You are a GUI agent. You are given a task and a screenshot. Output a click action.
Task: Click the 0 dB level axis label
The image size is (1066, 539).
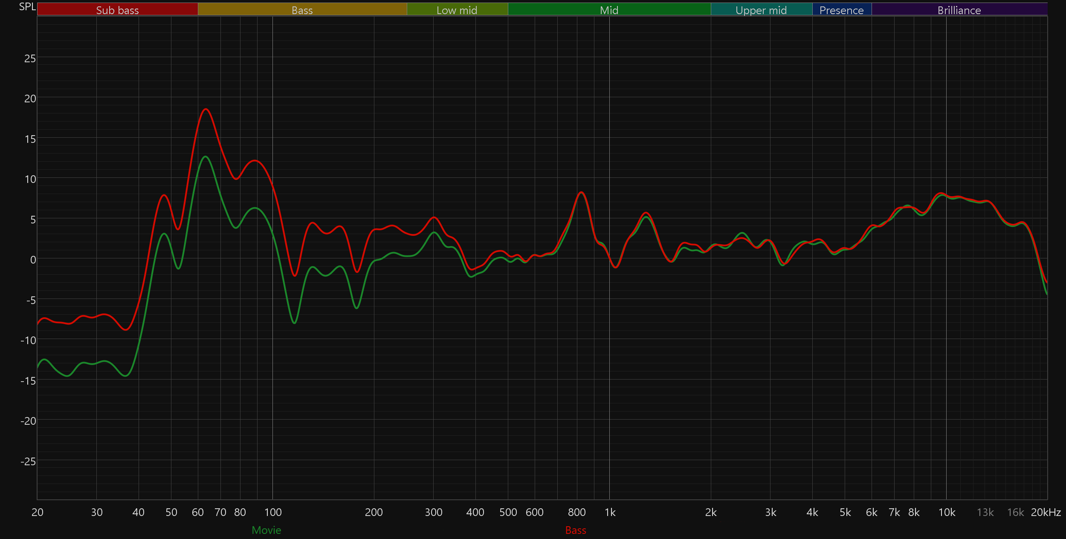click(33, 260)
